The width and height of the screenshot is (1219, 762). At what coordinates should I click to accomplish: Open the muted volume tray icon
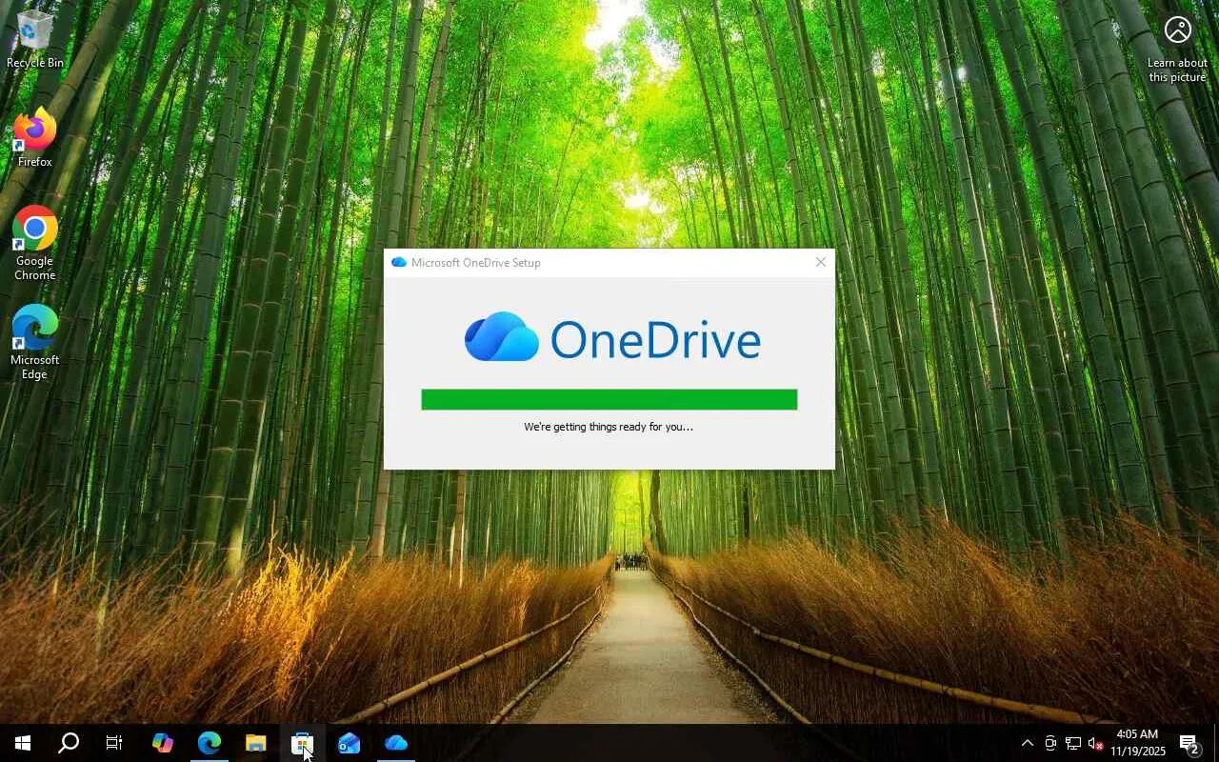click(1095, 743)
